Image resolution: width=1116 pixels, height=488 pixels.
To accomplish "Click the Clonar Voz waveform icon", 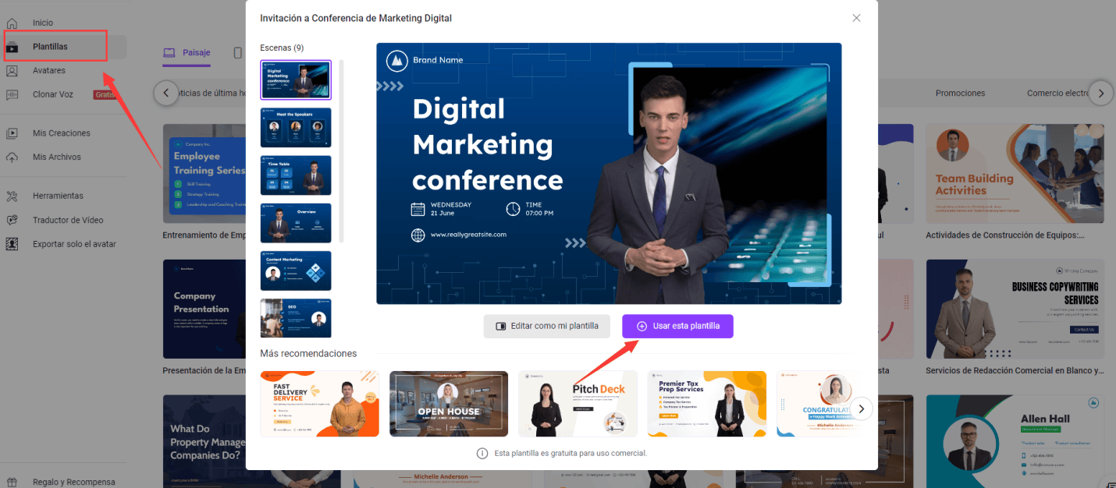I will (x=12, y=94).
